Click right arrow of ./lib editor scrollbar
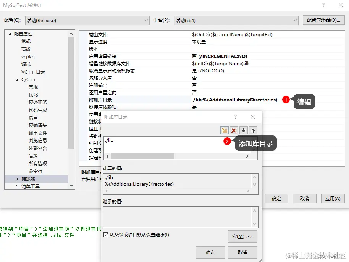Screen dimensions: 349x262 (x=247, y=156)
